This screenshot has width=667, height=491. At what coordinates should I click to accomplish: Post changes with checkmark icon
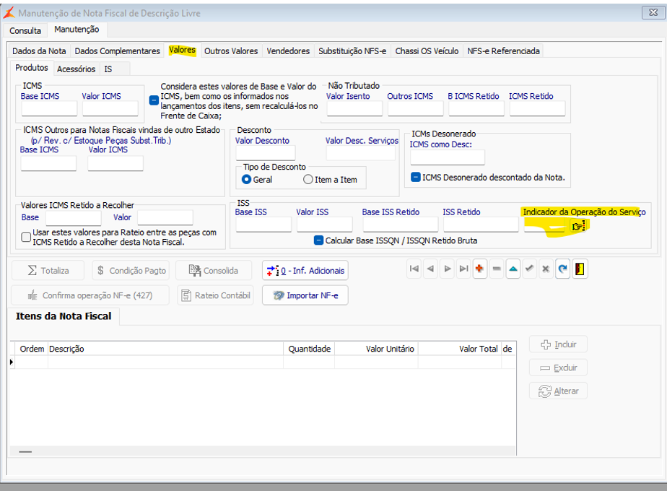click(x=530, y=269)
